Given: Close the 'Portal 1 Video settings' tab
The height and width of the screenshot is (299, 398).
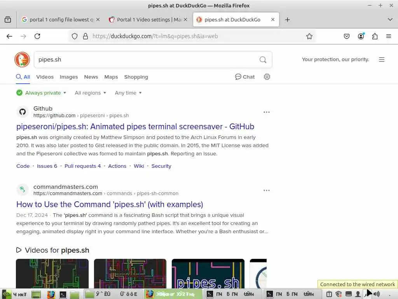Looking at the screenshot, I should pyautogui.click(x=185, y=19).
